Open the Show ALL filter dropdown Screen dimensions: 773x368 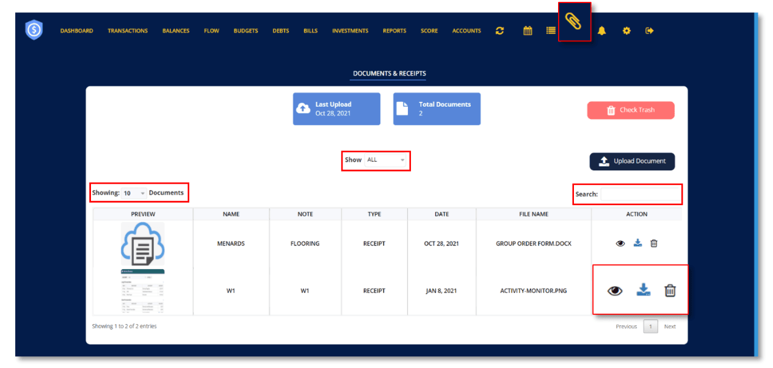pyautogui.click(x=386, y=160)
